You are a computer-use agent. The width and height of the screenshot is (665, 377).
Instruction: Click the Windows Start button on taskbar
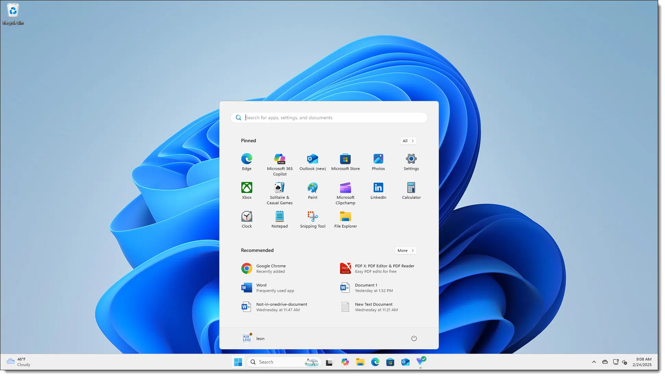(238, 362)
